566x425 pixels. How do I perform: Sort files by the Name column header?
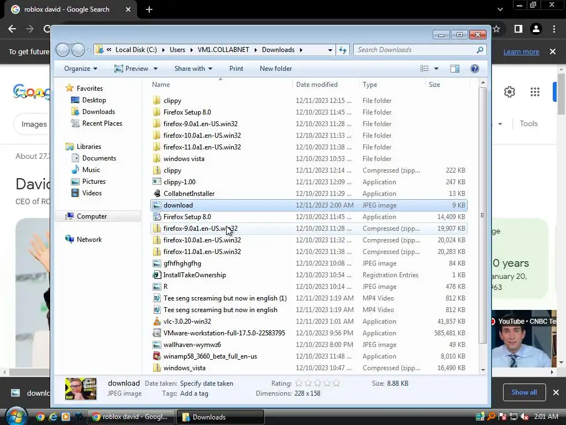pos(220,85)
